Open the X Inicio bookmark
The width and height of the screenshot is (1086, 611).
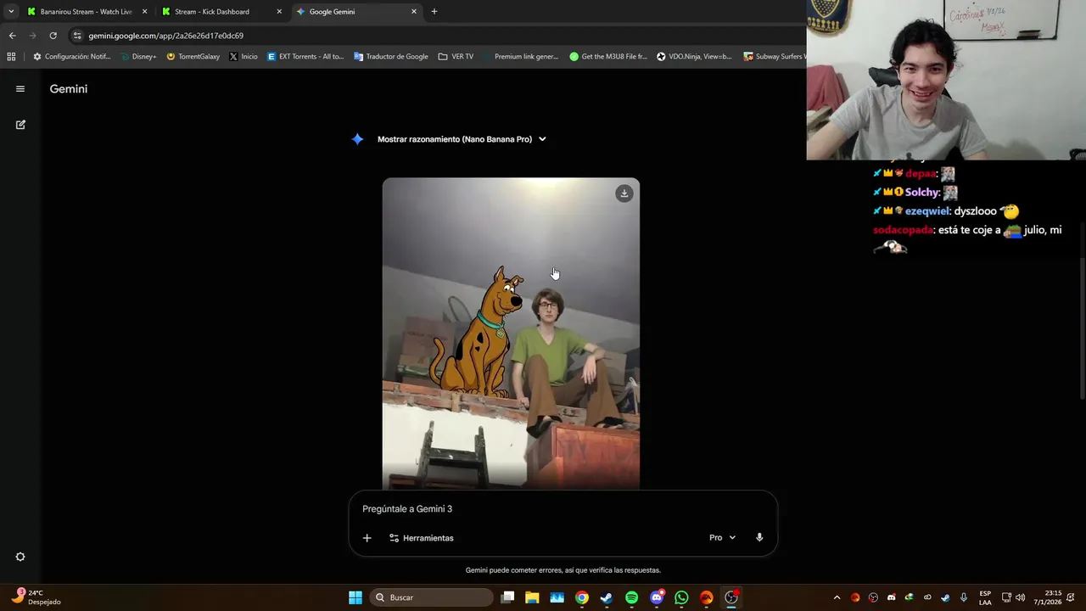[244, 57]
